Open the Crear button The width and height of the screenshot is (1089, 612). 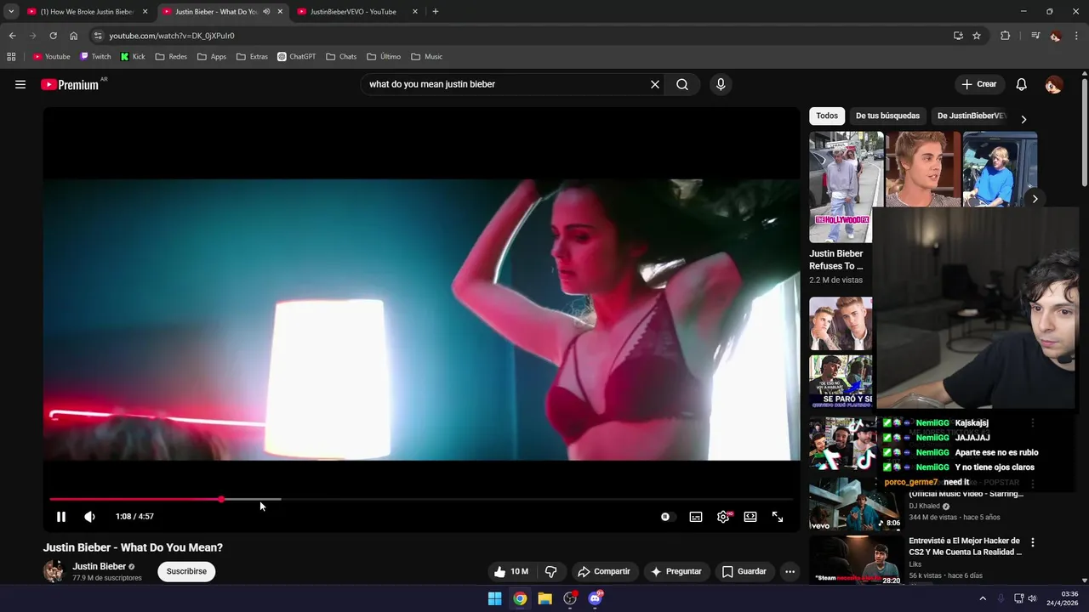(x=979, y=84)
